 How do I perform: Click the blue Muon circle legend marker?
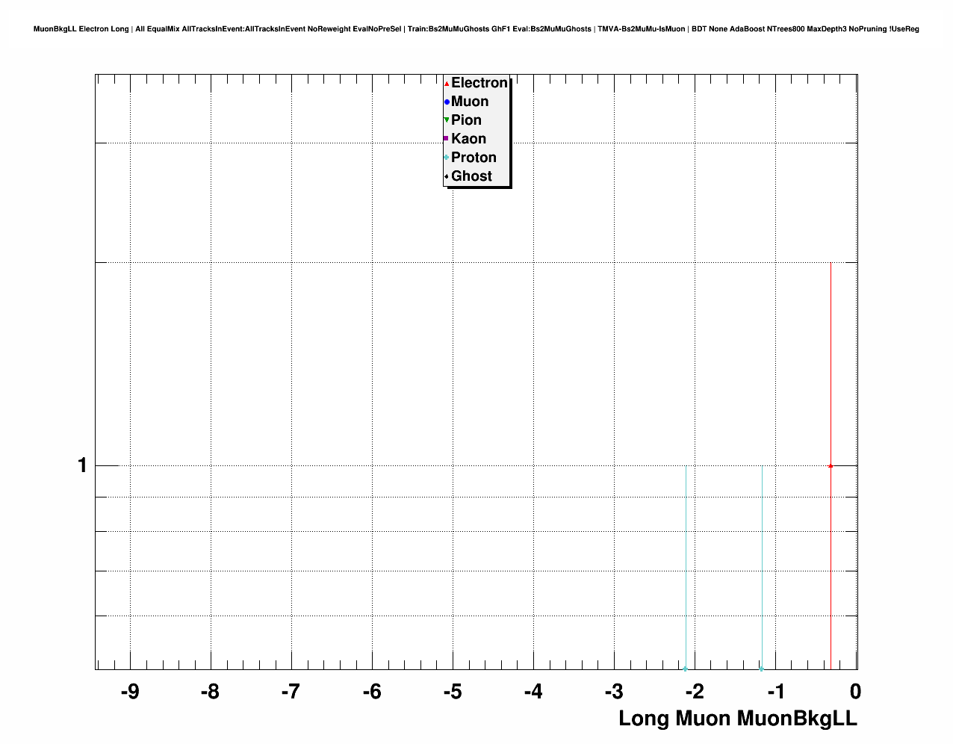click(x=447, y=102)
